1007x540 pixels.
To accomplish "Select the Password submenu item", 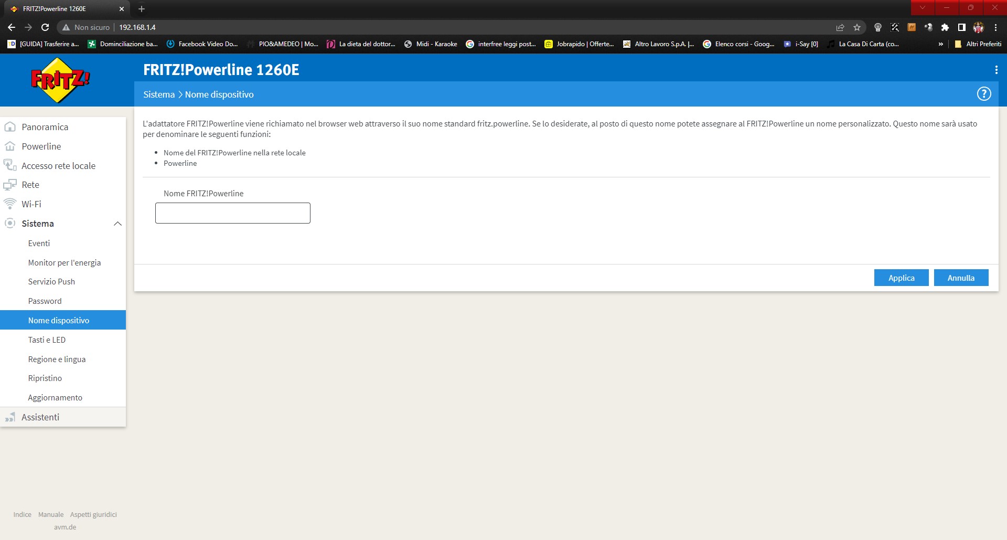I will point(45,301).
